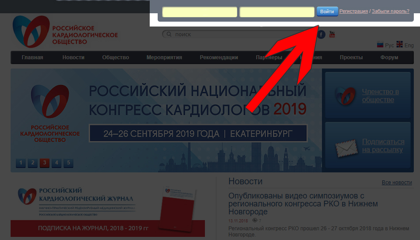Viewport: 420px width, 240px height.
Task: Open the Все новости link
Action: [397, 183]
